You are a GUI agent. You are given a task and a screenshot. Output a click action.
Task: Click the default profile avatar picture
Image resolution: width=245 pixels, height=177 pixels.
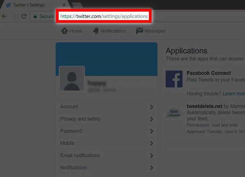(72, 78)
